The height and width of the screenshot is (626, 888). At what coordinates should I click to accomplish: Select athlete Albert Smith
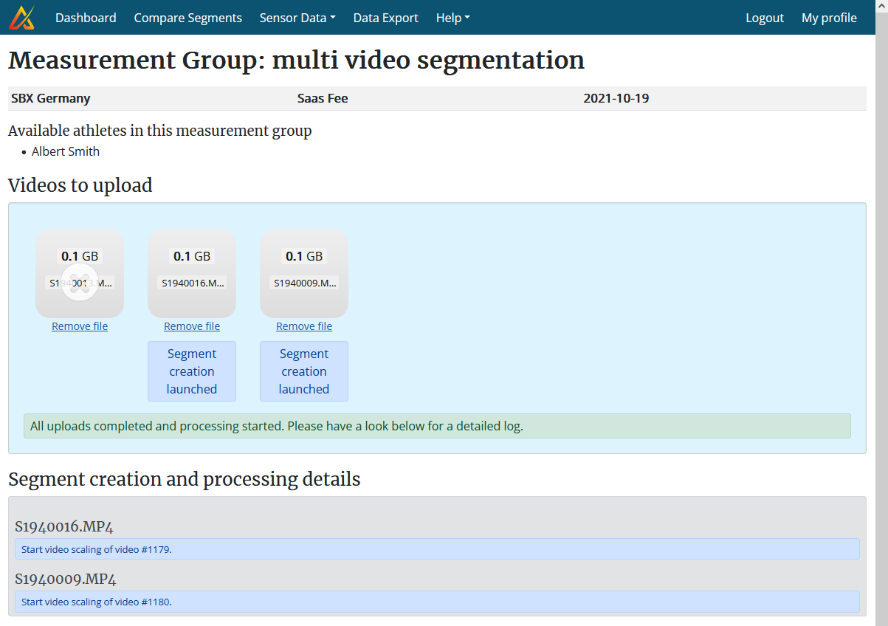point(65,151)
